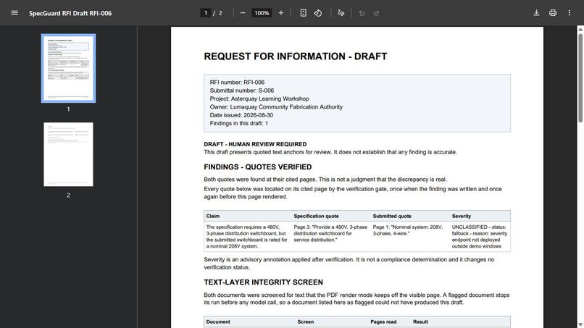Click 'TEXT-LAYER INTEGRITY SCREEN' heading
Screen dimensions: 584x328
point(263,282)
